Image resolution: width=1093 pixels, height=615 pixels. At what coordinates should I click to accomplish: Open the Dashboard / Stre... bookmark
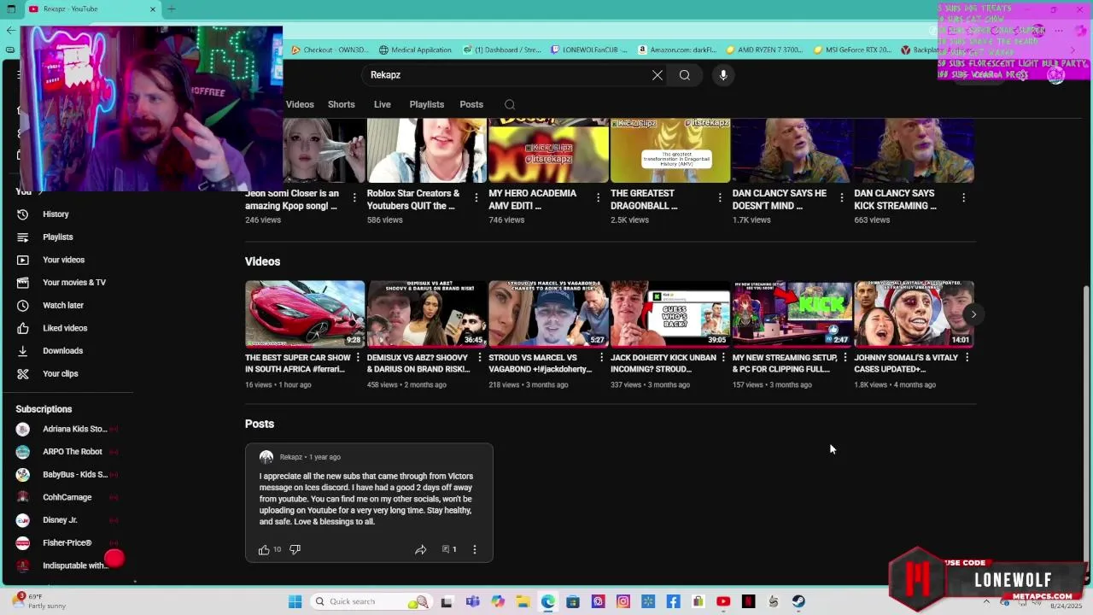[501, 50]
